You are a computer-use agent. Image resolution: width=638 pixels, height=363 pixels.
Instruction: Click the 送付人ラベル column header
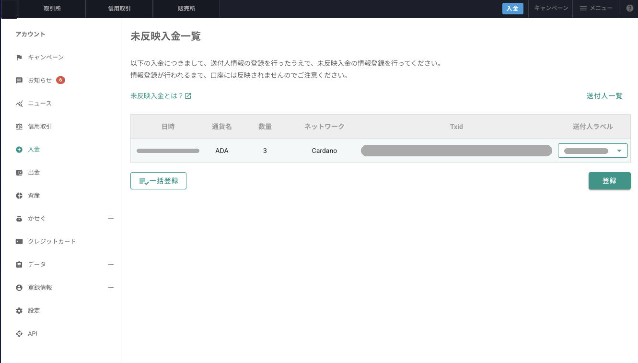(593, 127)
